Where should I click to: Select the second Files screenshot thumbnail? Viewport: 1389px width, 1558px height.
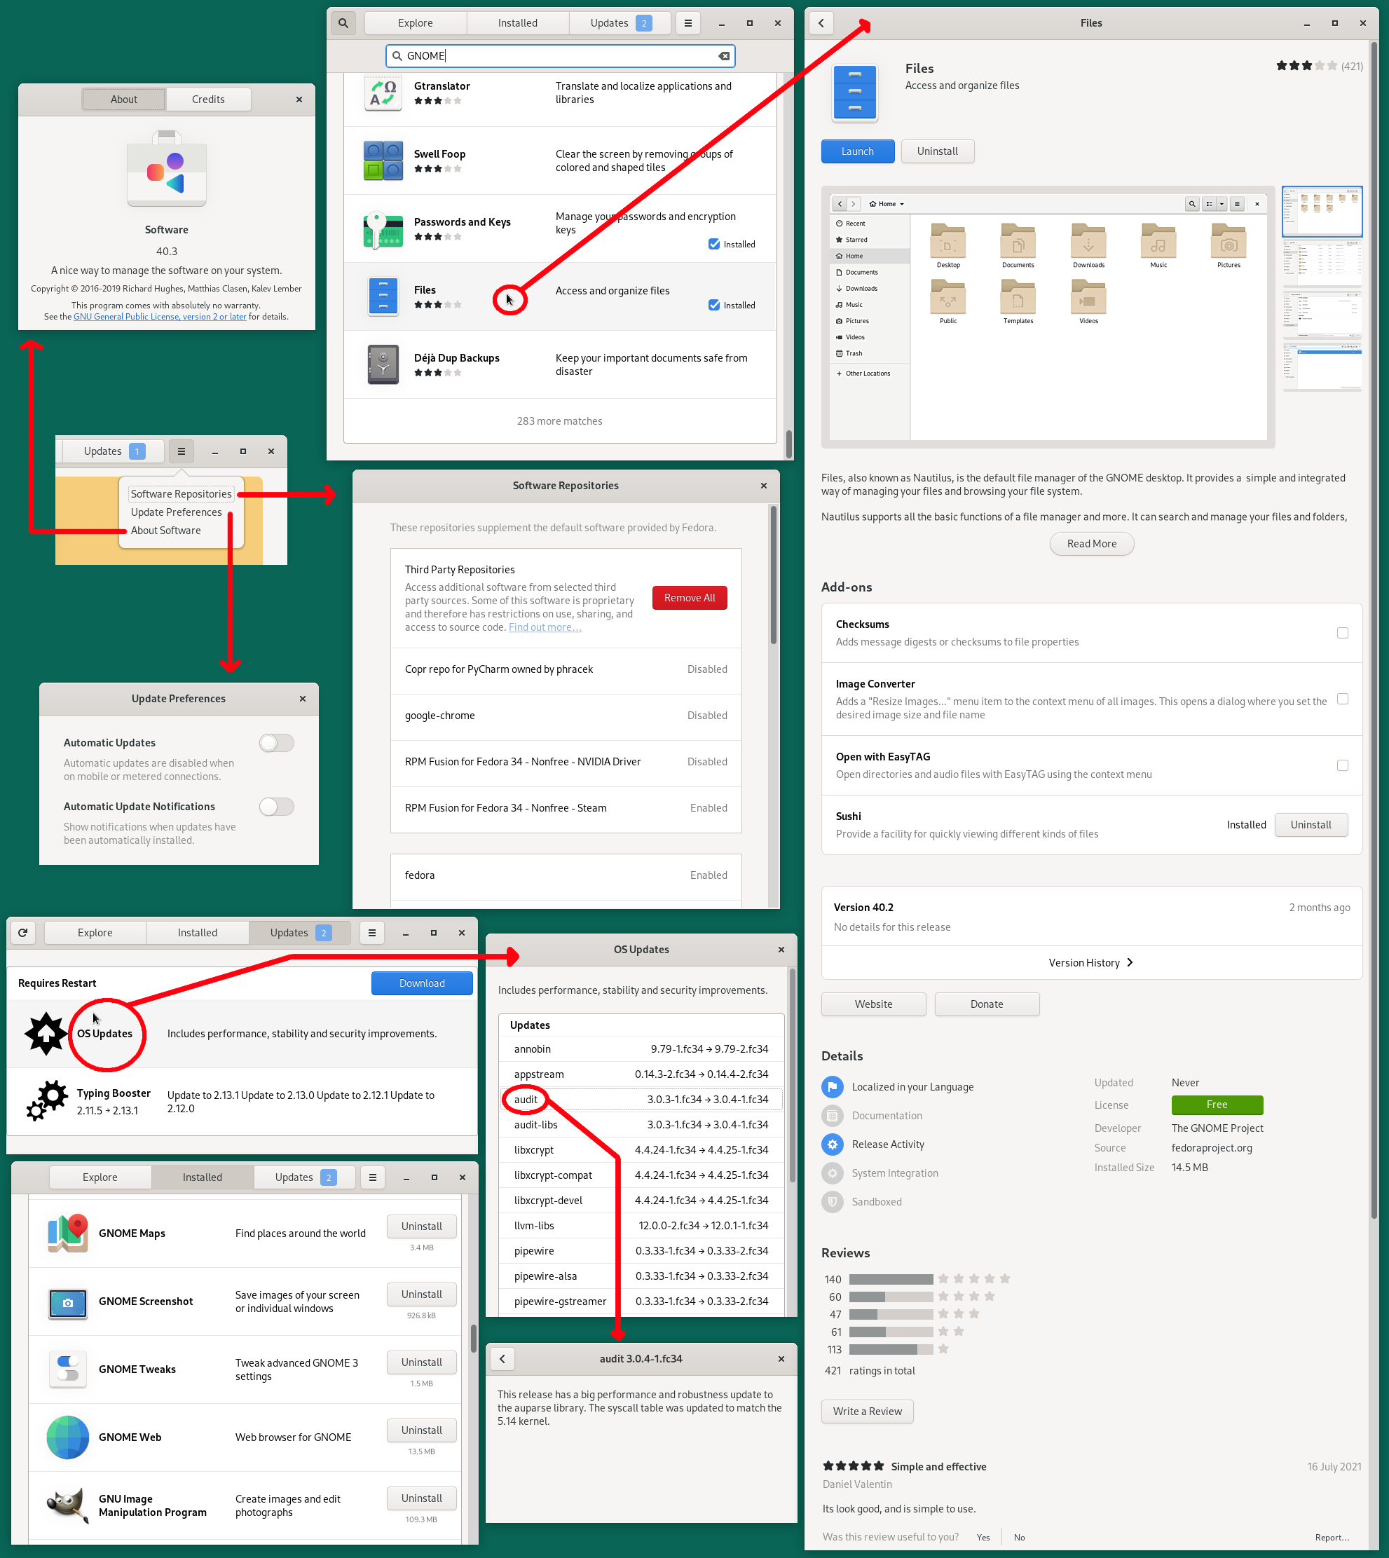pyautogui.click(x=1321, y=264)
